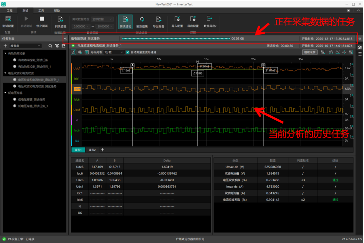Select the Uac6 channel color label
This screenshot has height=243, width=364.
pyautogui.click(x=77, y=110)
